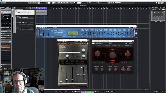Image resolution: width=166 pixels, height=93 pixels.
Task: Solo the selected audio track
Action: tap(17, 11)
